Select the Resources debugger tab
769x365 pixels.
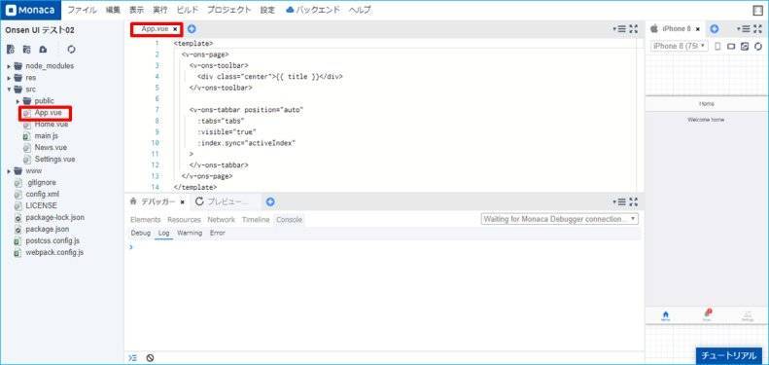[x=184, y=220]
